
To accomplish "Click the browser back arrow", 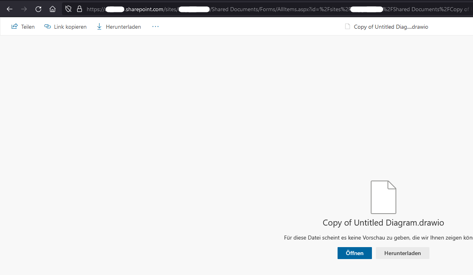I will pos(10,9).
